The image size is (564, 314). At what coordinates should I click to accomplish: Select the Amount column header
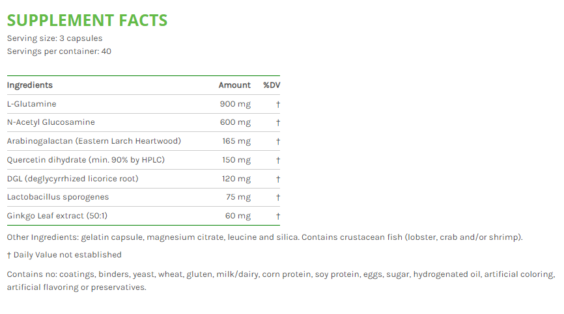pos(234,85)
